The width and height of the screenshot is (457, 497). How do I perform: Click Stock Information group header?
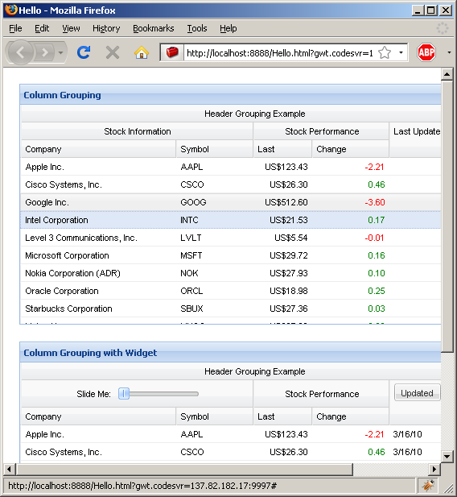pyautogui.click(x=137, y=131)
